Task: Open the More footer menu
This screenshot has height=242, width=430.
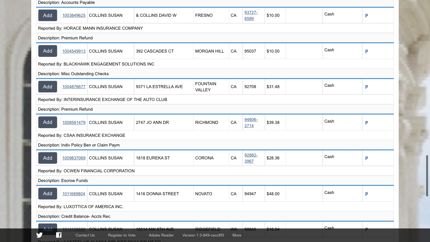Action: [x=237, y=235]
